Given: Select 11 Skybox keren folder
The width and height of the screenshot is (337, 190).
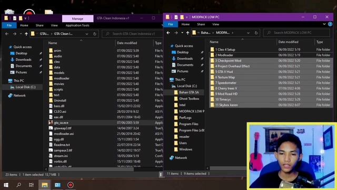Looking at the screenshot, I should click(x=226, y=105).
